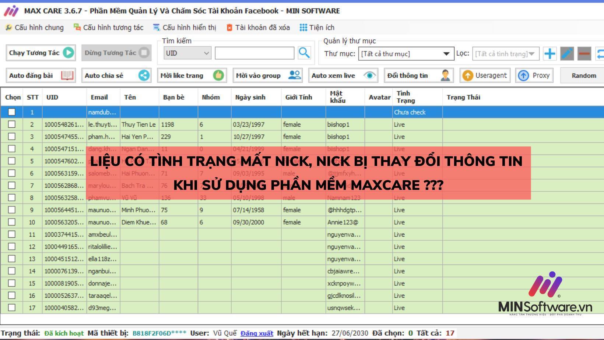The width and height of the screenshot is (604, 340).
Task: Click the Random button on the toolbar
Action: [583, 75]
